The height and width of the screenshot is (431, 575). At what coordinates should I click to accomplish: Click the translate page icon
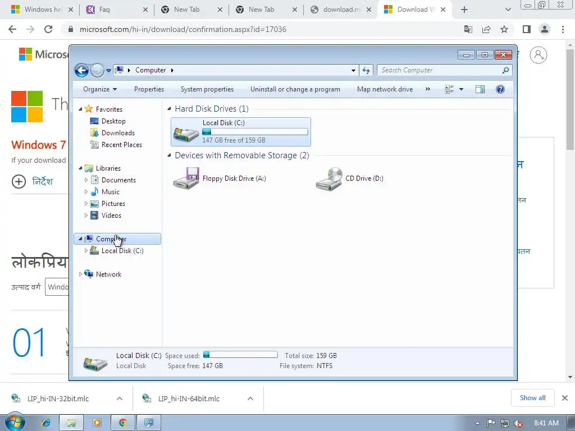tap(468, 29)
